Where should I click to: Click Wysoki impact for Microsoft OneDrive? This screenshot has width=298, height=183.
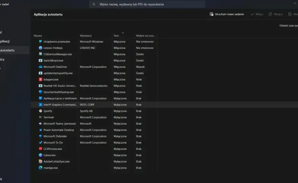click(140, 67)
